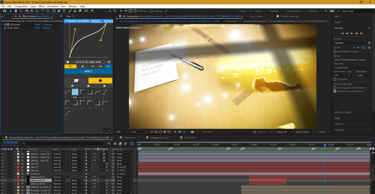Click the Reset Exposure icon in viewer

pyautogui.click(x=179, y=132)
